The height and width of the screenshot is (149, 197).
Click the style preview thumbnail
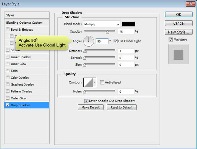pos(178,54)
